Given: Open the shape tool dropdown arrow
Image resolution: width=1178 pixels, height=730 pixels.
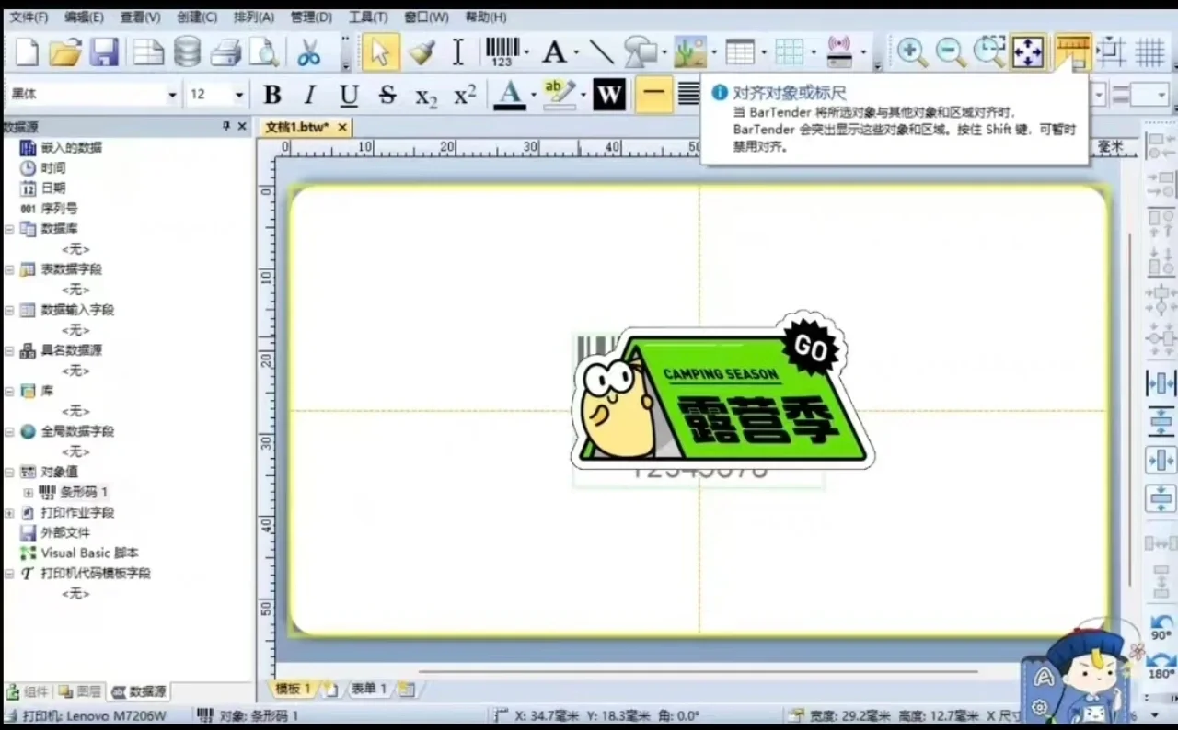Looking at the screenshot, I should [x=664, y=51].
